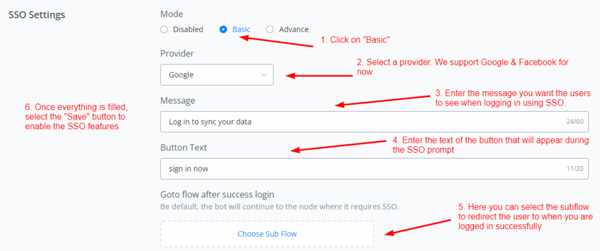Click the Mode label
Image resolution: width=600 pixels, height=251 pixels.
(171, 14)
